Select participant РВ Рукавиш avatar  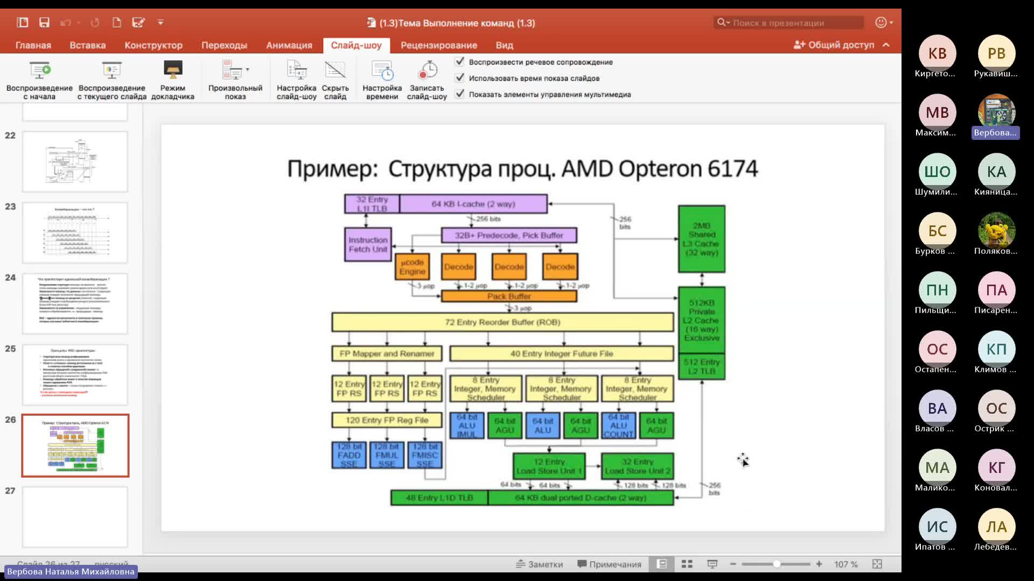tap(996, 53)
